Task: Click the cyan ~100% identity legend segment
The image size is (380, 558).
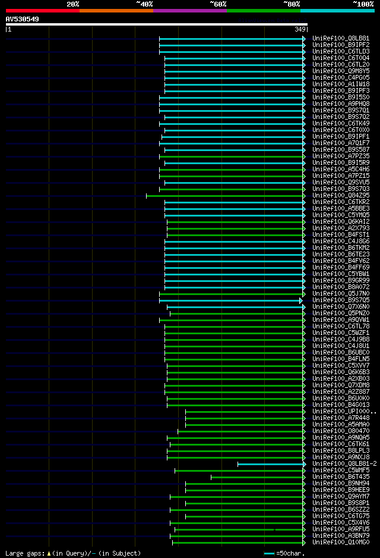Action: 337,11
